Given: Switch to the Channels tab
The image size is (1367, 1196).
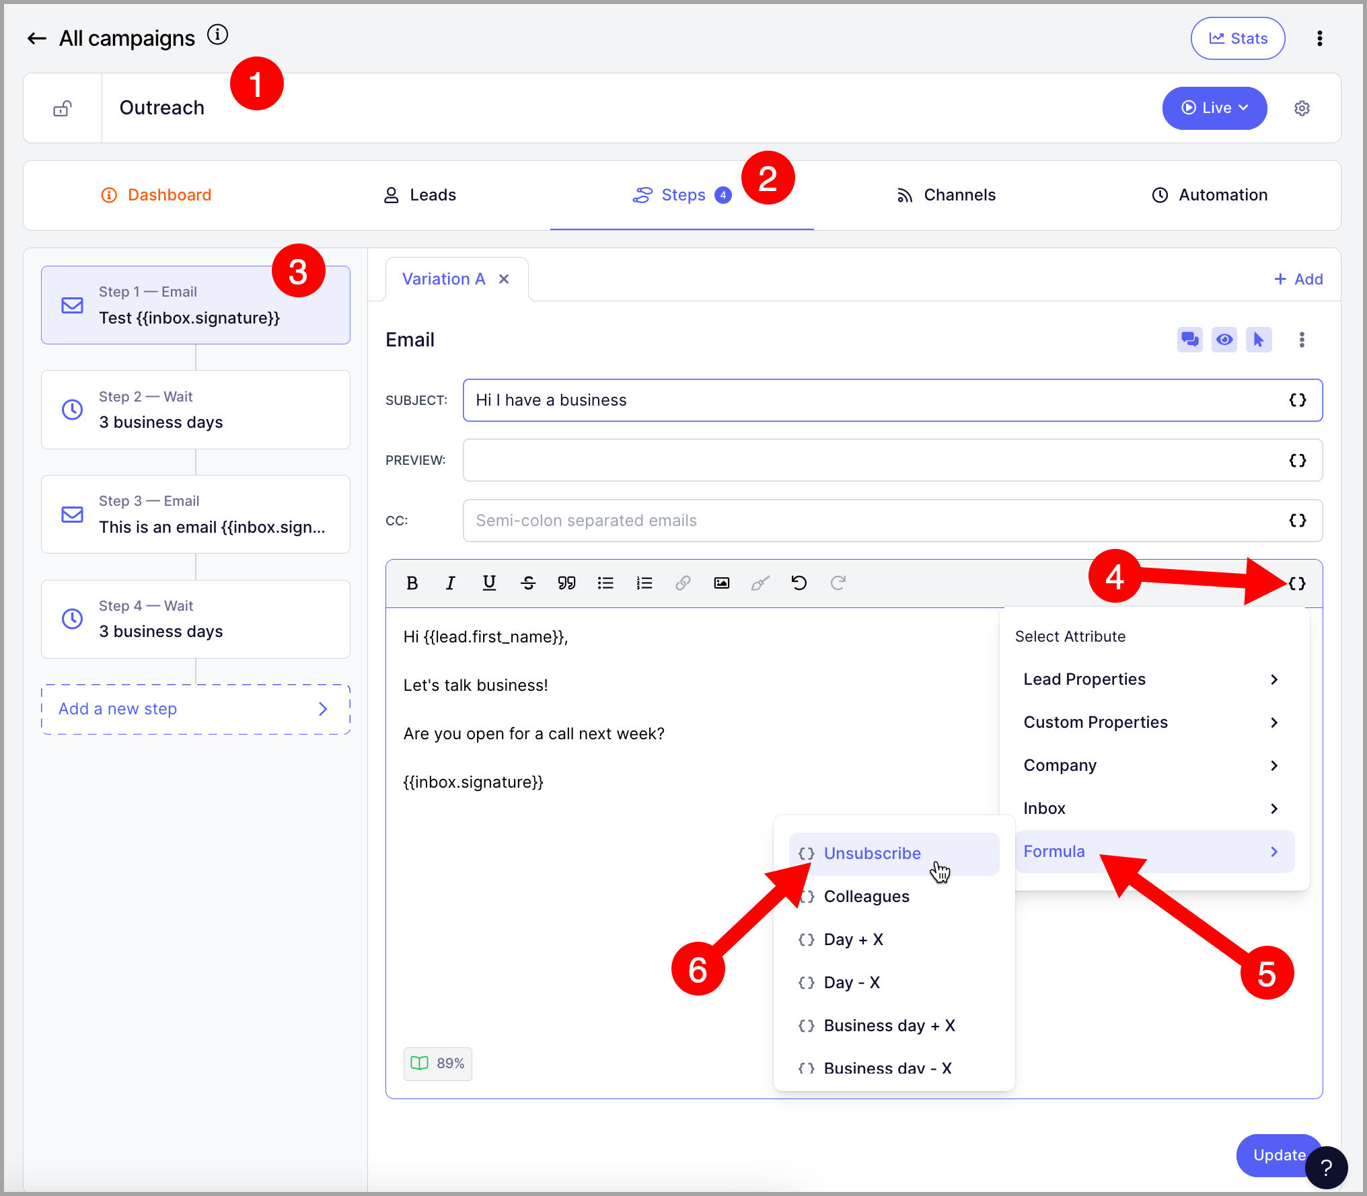Looking at the screenshot, I should (x=946, y=195).
